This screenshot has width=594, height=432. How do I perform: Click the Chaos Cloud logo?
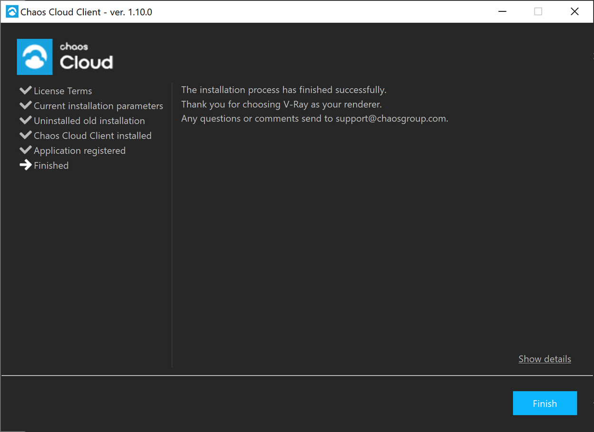[x=64, y=57]
